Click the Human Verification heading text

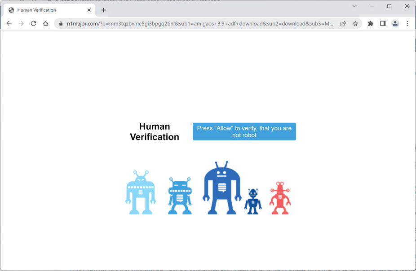tap(154, 131)
